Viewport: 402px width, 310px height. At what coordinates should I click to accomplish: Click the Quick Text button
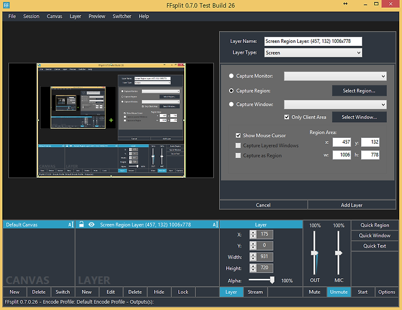(x=375, y=246)
